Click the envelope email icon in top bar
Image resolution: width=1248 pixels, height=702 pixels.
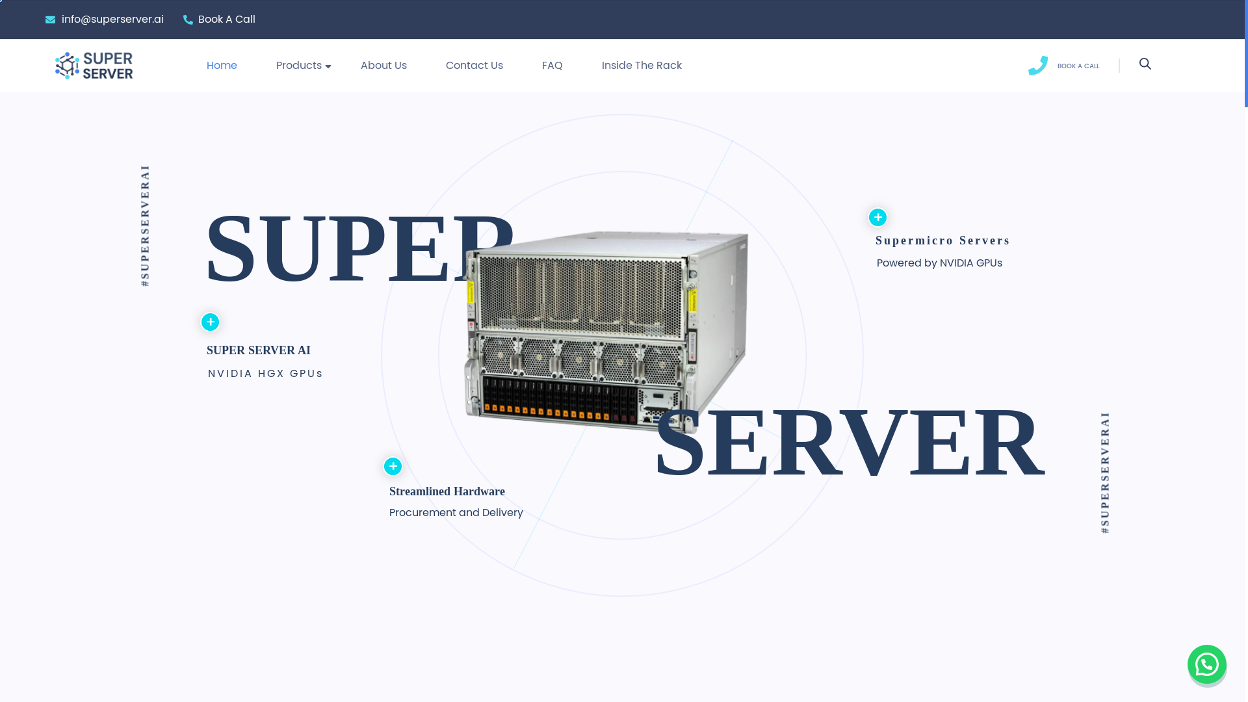click(50, 20)
